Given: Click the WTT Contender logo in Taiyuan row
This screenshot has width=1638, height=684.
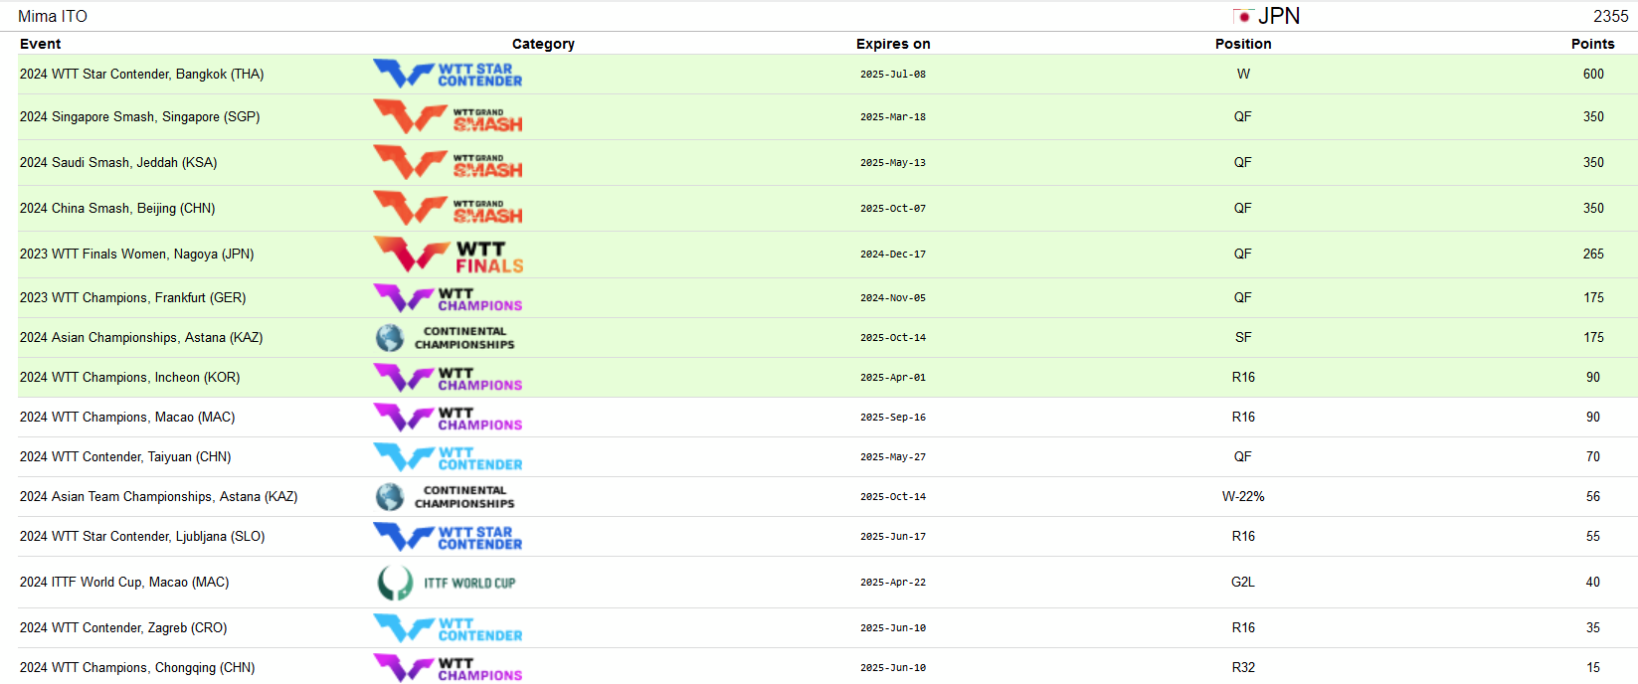Looking at the screenshot, I should coord(448,457).
